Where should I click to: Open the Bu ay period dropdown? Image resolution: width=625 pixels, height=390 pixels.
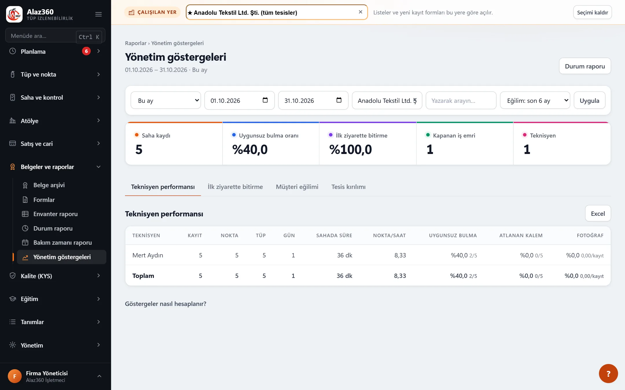(166, 100)
